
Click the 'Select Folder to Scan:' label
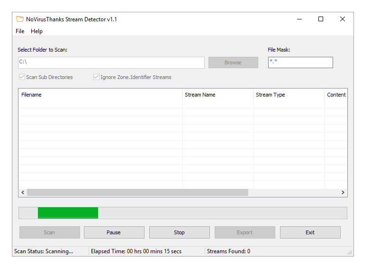tap(43, 50)
